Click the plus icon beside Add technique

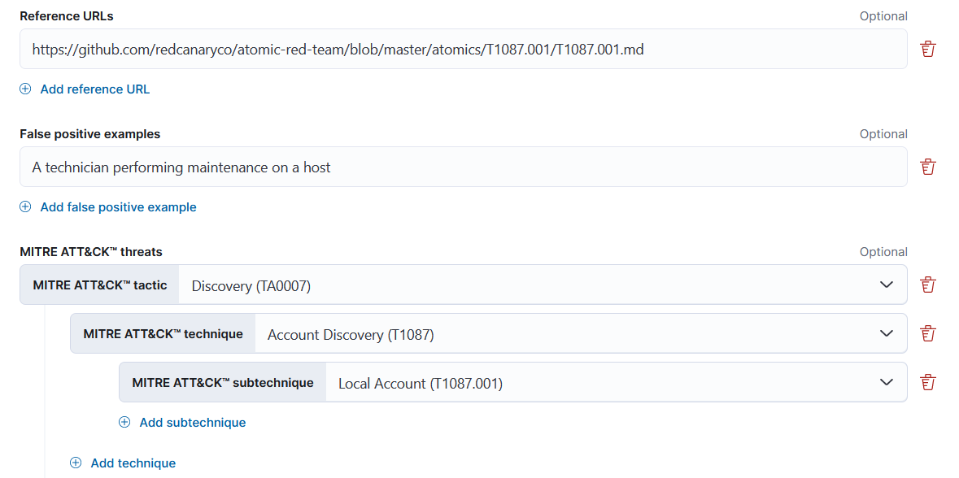point(76,463)
